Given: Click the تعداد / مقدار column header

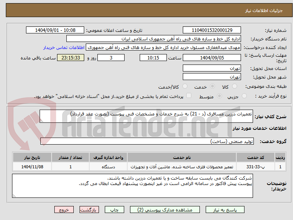Looking at the screenshot, I should [x=71, y=157].
